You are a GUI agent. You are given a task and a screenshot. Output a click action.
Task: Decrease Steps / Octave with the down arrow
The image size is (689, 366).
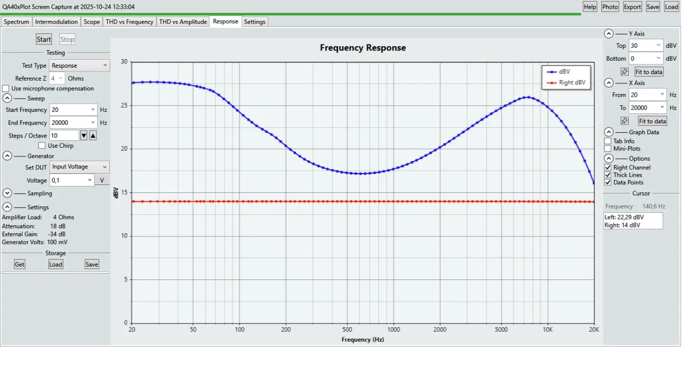pyautogui.click(x=84, y=135)
